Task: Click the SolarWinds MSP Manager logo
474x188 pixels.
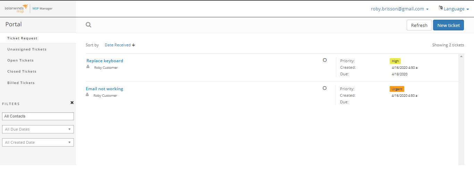Action: (28, 9)
